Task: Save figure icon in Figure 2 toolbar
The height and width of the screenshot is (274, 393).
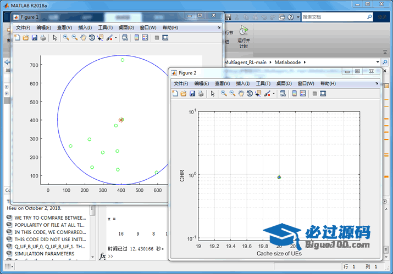Action: coord(192,94)
